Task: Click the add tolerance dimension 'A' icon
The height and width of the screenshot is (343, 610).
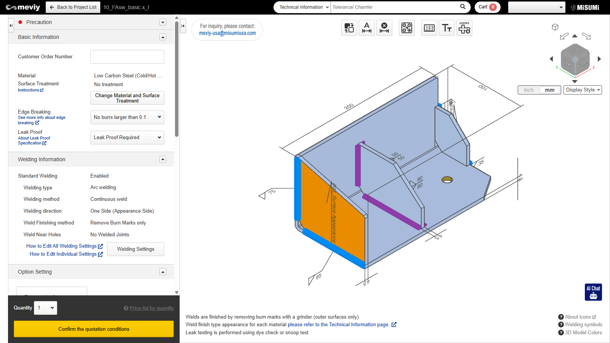Action: pyautogui.click(x=366, y=28)
